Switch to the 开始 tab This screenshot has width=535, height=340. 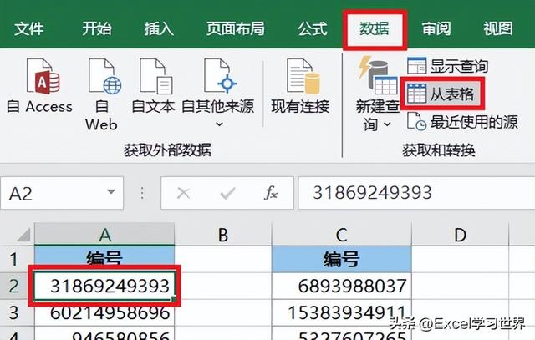(x=97, y=28)
